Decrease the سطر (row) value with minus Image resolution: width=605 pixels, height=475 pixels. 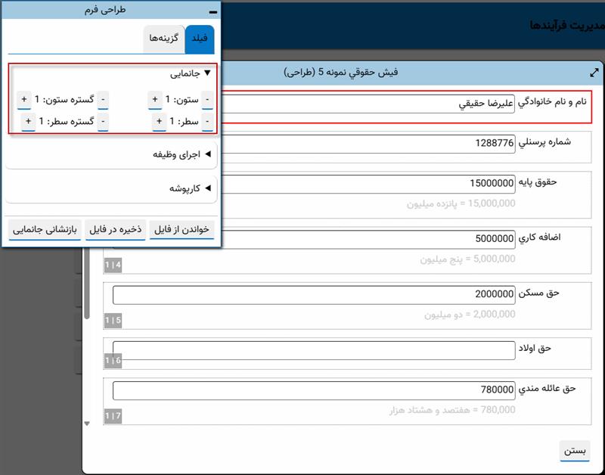coord(207,122)
